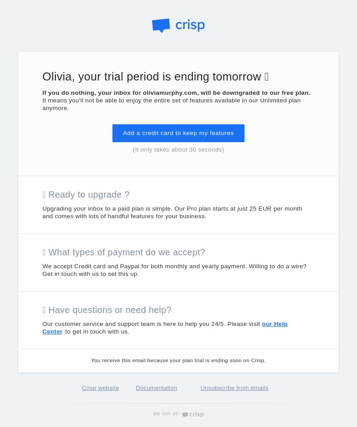
Task: Click the emoji icon beside "Have questions or need help?"
Action: click(44, 310)
